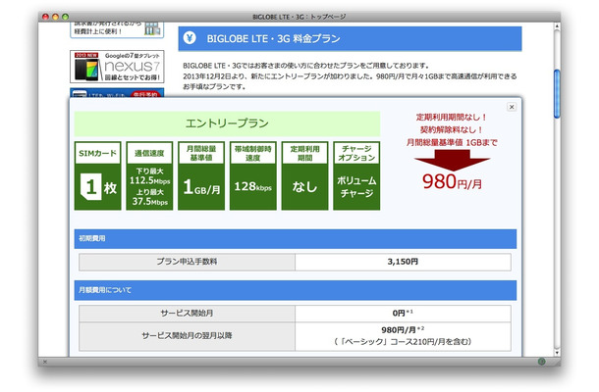Screen dimensions: 599x392
Task: Click the 0円 value cell
Action: [403, 314]
